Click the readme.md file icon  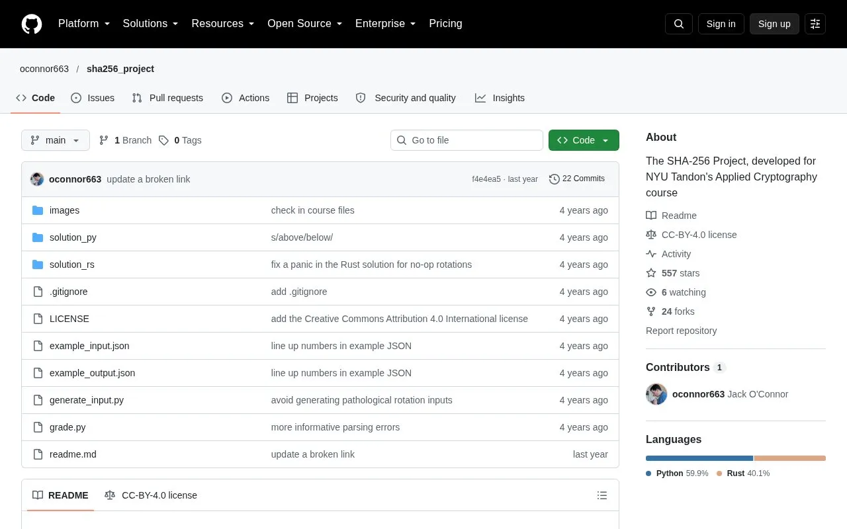click(x=38, y=454)
